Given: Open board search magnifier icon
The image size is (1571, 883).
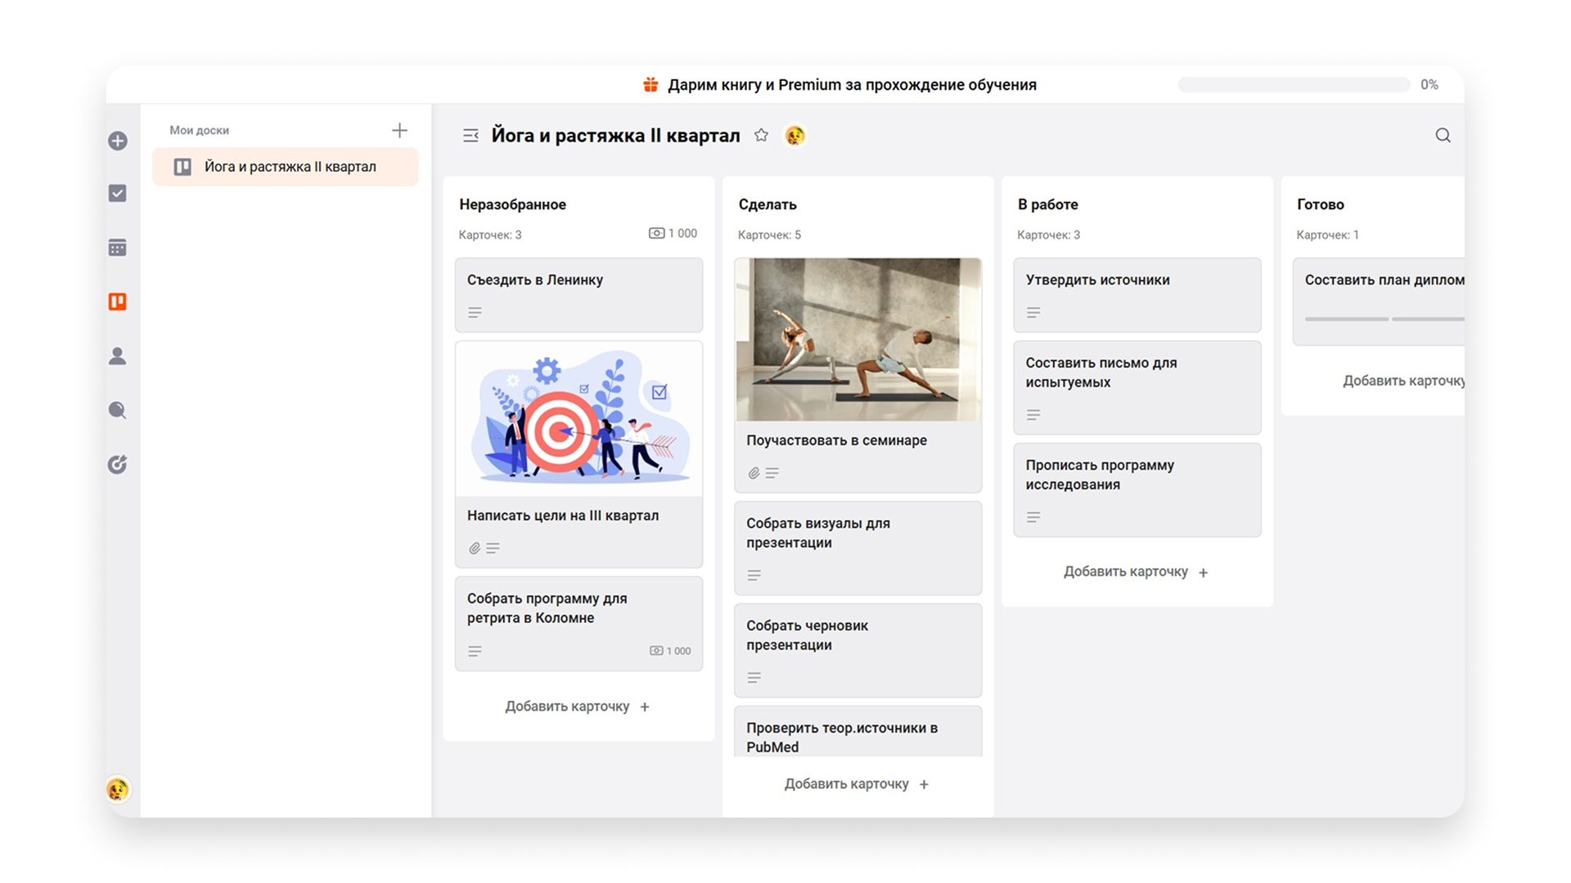Looking at the screenshot, I should tap(1443, 136).
